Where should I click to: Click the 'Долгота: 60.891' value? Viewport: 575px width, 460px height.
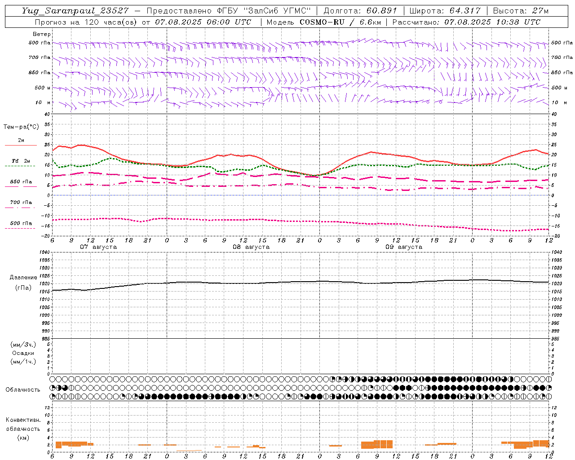tap(360, 11)
